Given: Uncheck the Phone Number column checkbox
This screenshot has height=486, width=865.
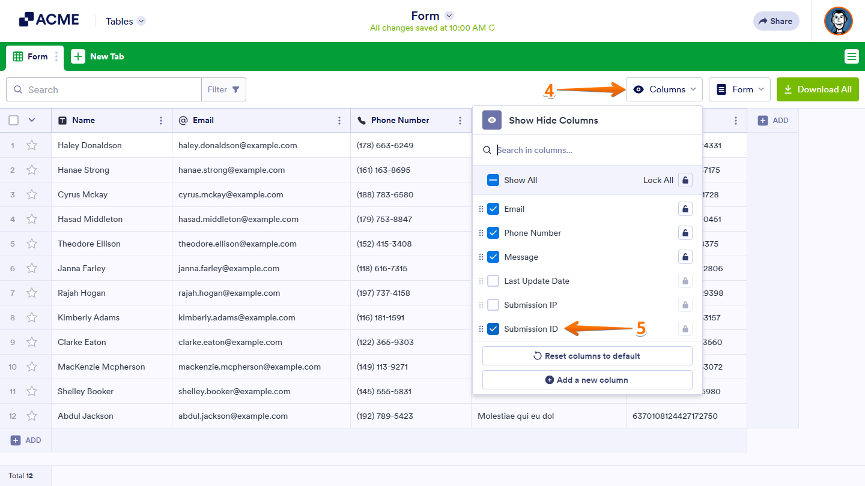Looking at the screenshot, I should [x=493, y=233].
